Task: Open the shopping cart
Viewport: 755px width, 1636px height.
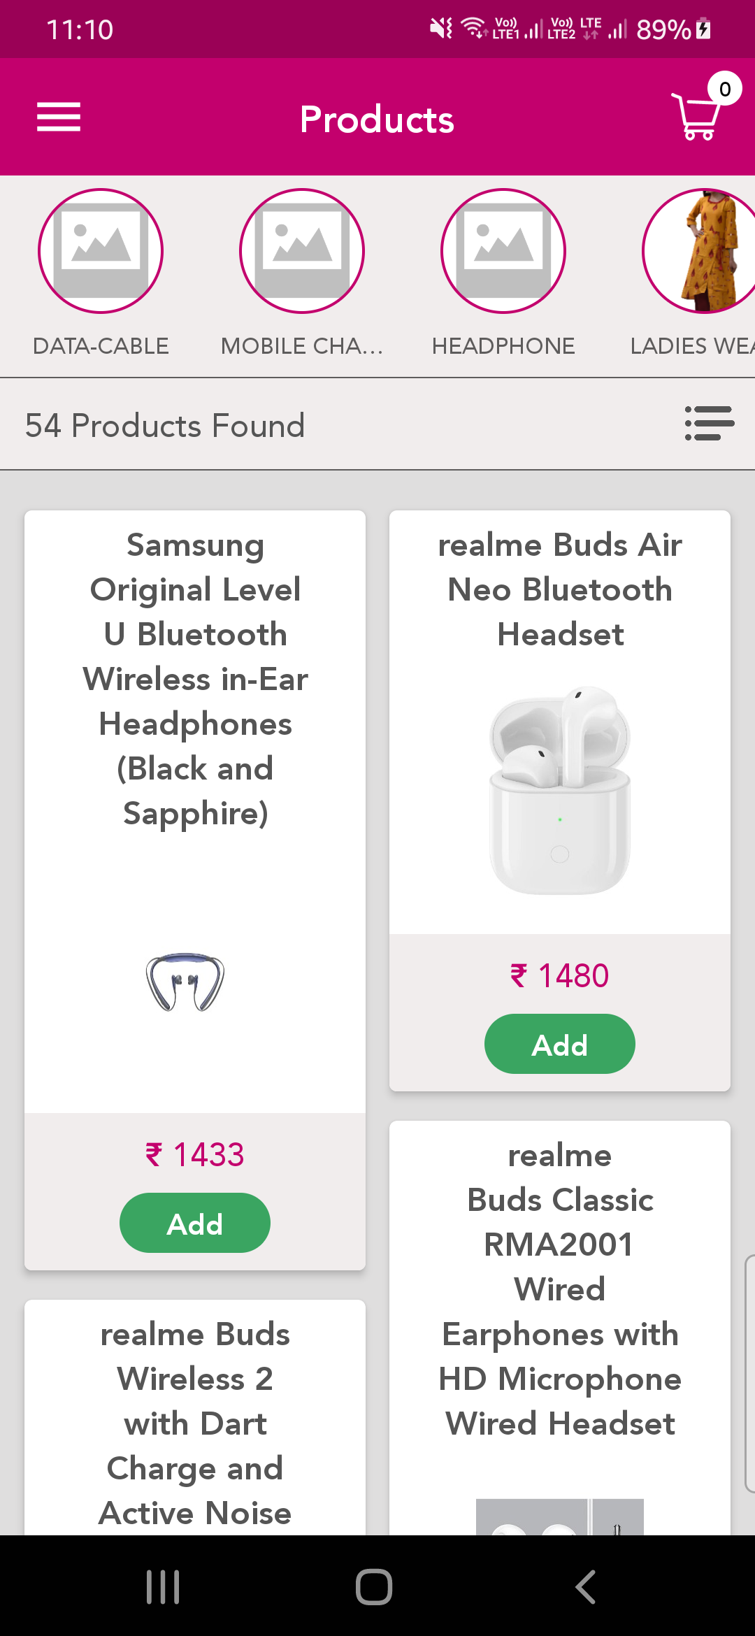Action: pyautogui.click(x=698, y=115)
